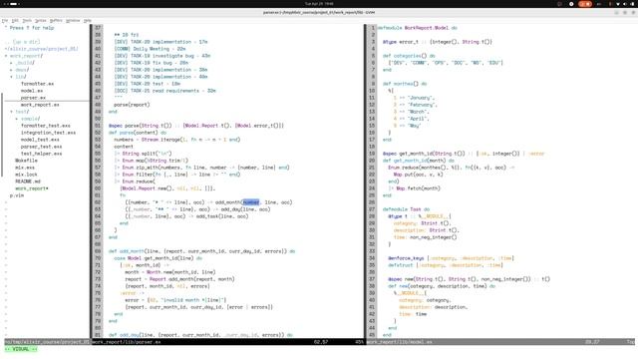Viewport: 638px width, 359px height.
Task: Open the Makefile entry
Action: 26,161
